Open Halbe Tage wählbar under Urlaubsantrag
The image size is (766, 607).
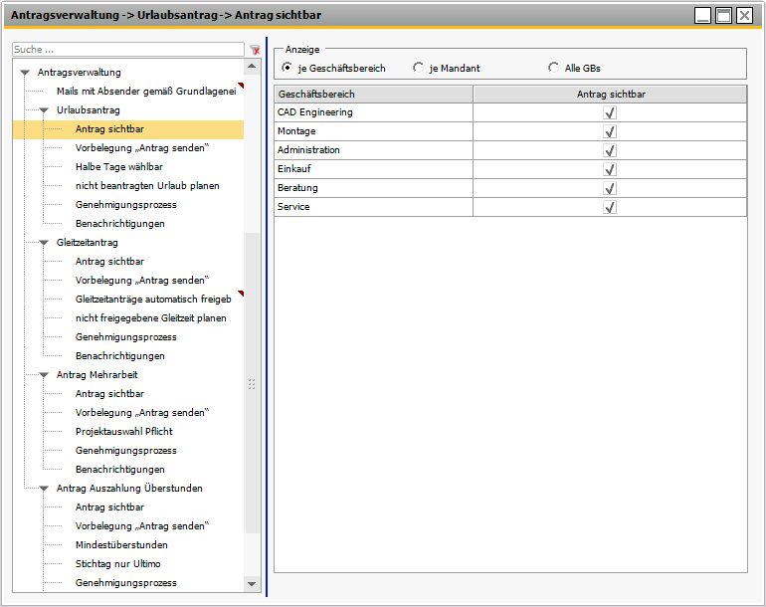[x=118, y=167]
